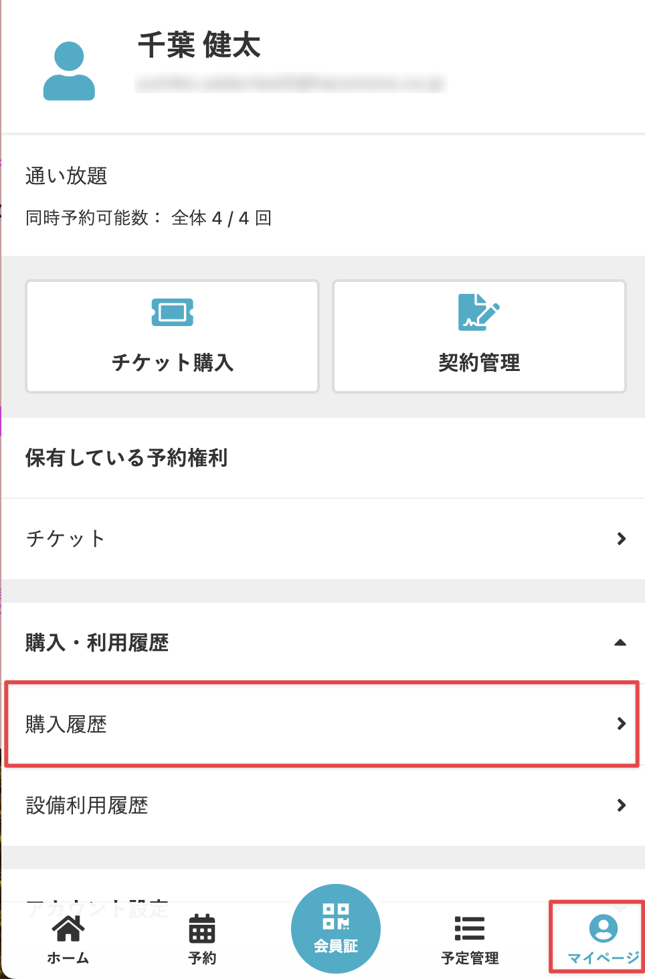
Task: Open the ホーム house icon
Action: [x=68, y=929]
